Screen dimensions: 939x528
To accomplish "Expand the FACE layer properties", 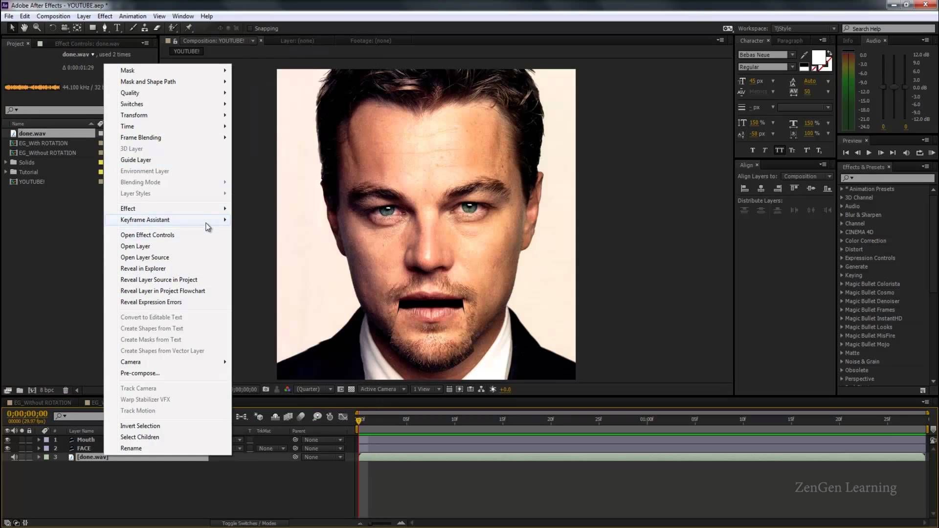I will (x=39, y=448).
